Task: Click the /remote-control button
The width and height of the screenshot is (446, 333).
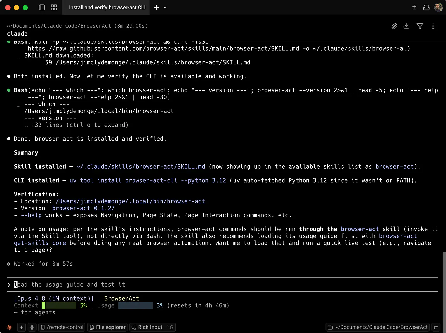Action: pos(62,327)
